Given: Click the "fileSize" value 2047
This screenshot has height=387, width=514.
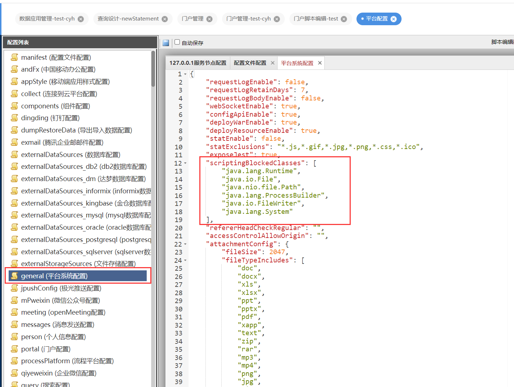Looking at the screenshot, I should [x=277, y=252].
